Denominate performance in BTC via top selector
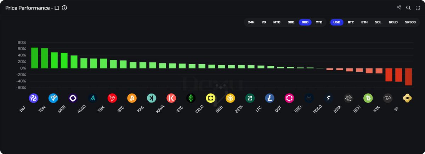The width and height of the screenshot is (425, 154). pyautogui.click(x=351, y=22)
